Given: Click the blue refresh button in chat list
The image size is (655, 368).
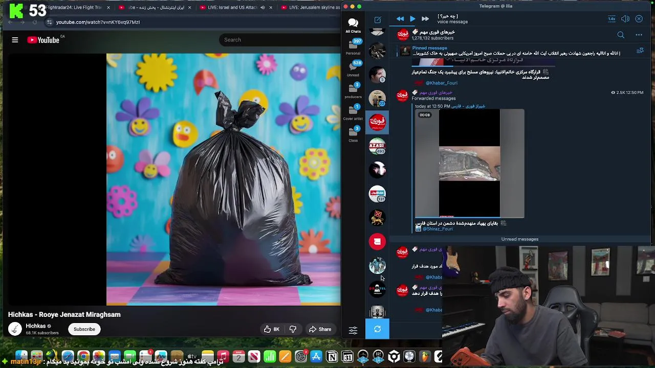Looking at the screenshot, I should tap(377, 329).
